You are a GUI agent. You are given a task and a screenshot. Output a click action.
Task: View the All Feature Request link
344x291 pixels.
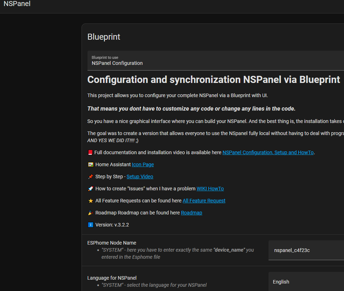[204, 201]
